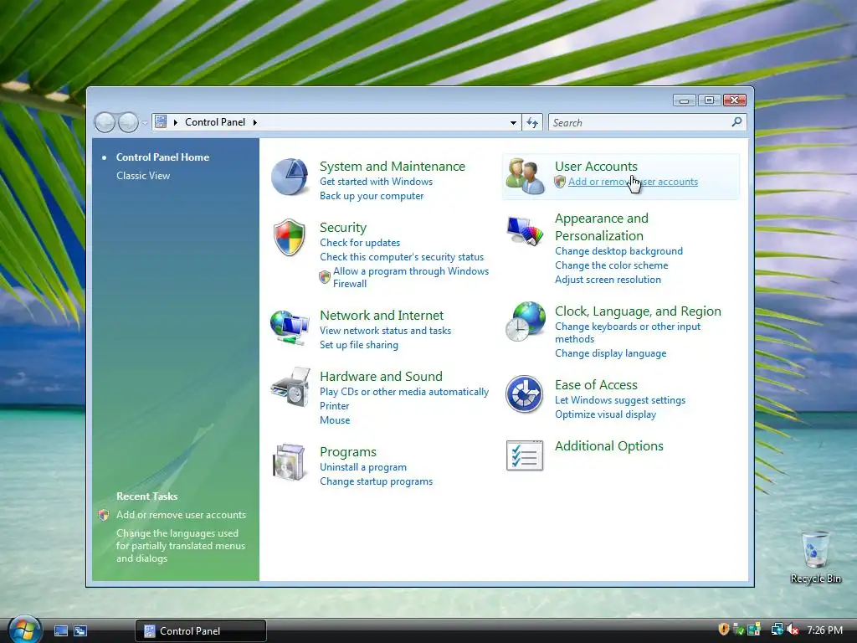Click Change startup programs
Viewport: 857px width, 643px height.
tap(376, 481)
